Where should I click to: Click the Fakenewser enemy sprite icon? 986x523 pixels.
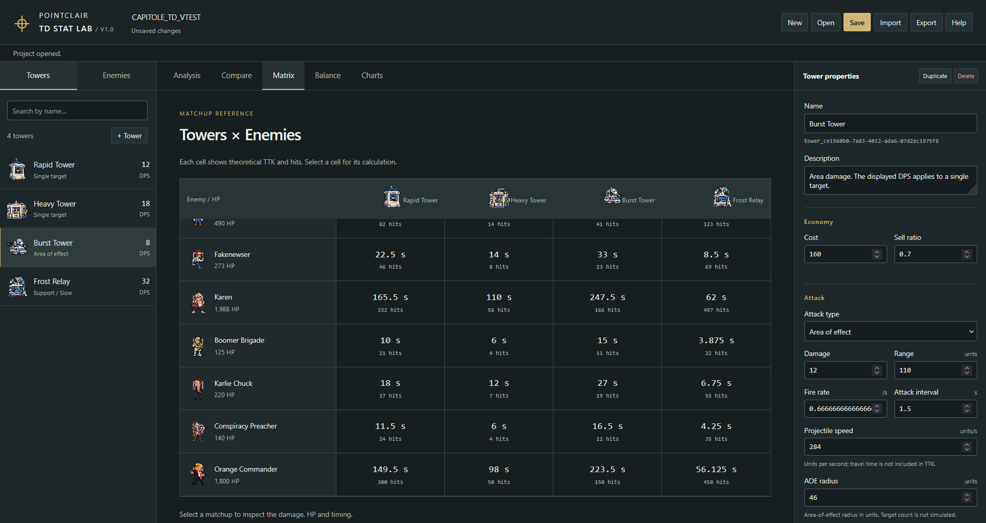click(198, 259)
